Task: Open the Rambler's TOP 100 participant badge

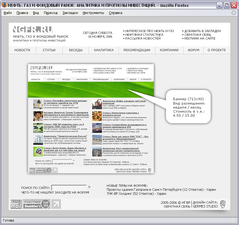Action: coord(37,204)
